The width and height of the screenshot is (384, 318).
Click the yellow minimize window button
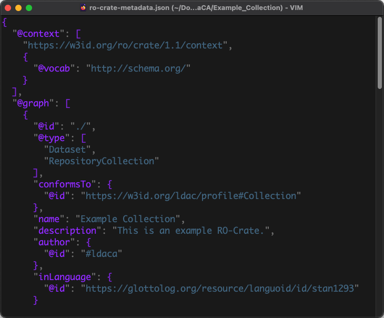[18, 8]
